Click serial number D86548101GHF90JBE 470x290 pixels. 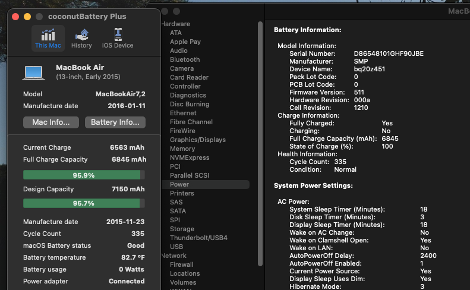pyautogui.click(x=389, y=53)
